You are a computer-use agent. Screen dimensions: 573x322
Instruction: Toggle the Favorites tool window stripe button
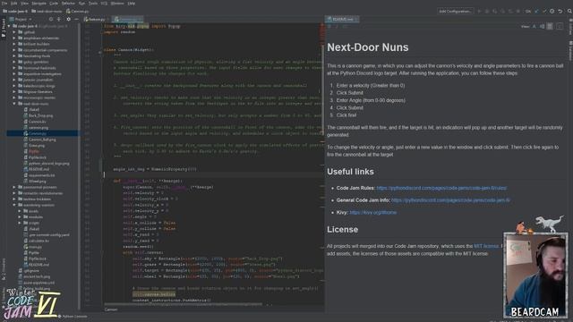pos(4,296)
